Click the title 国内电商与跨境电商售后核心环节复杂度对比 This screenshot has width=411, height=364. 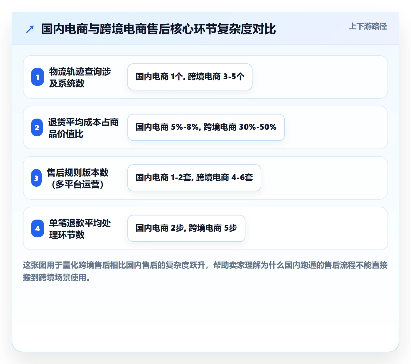coord(159,29)
